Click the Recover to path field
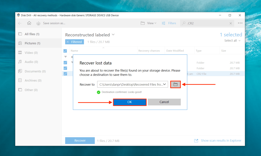 131,84
